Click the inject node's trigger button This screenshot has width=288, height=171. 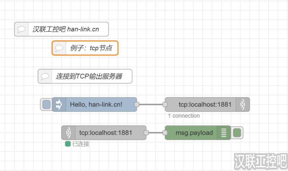[46, 104]
